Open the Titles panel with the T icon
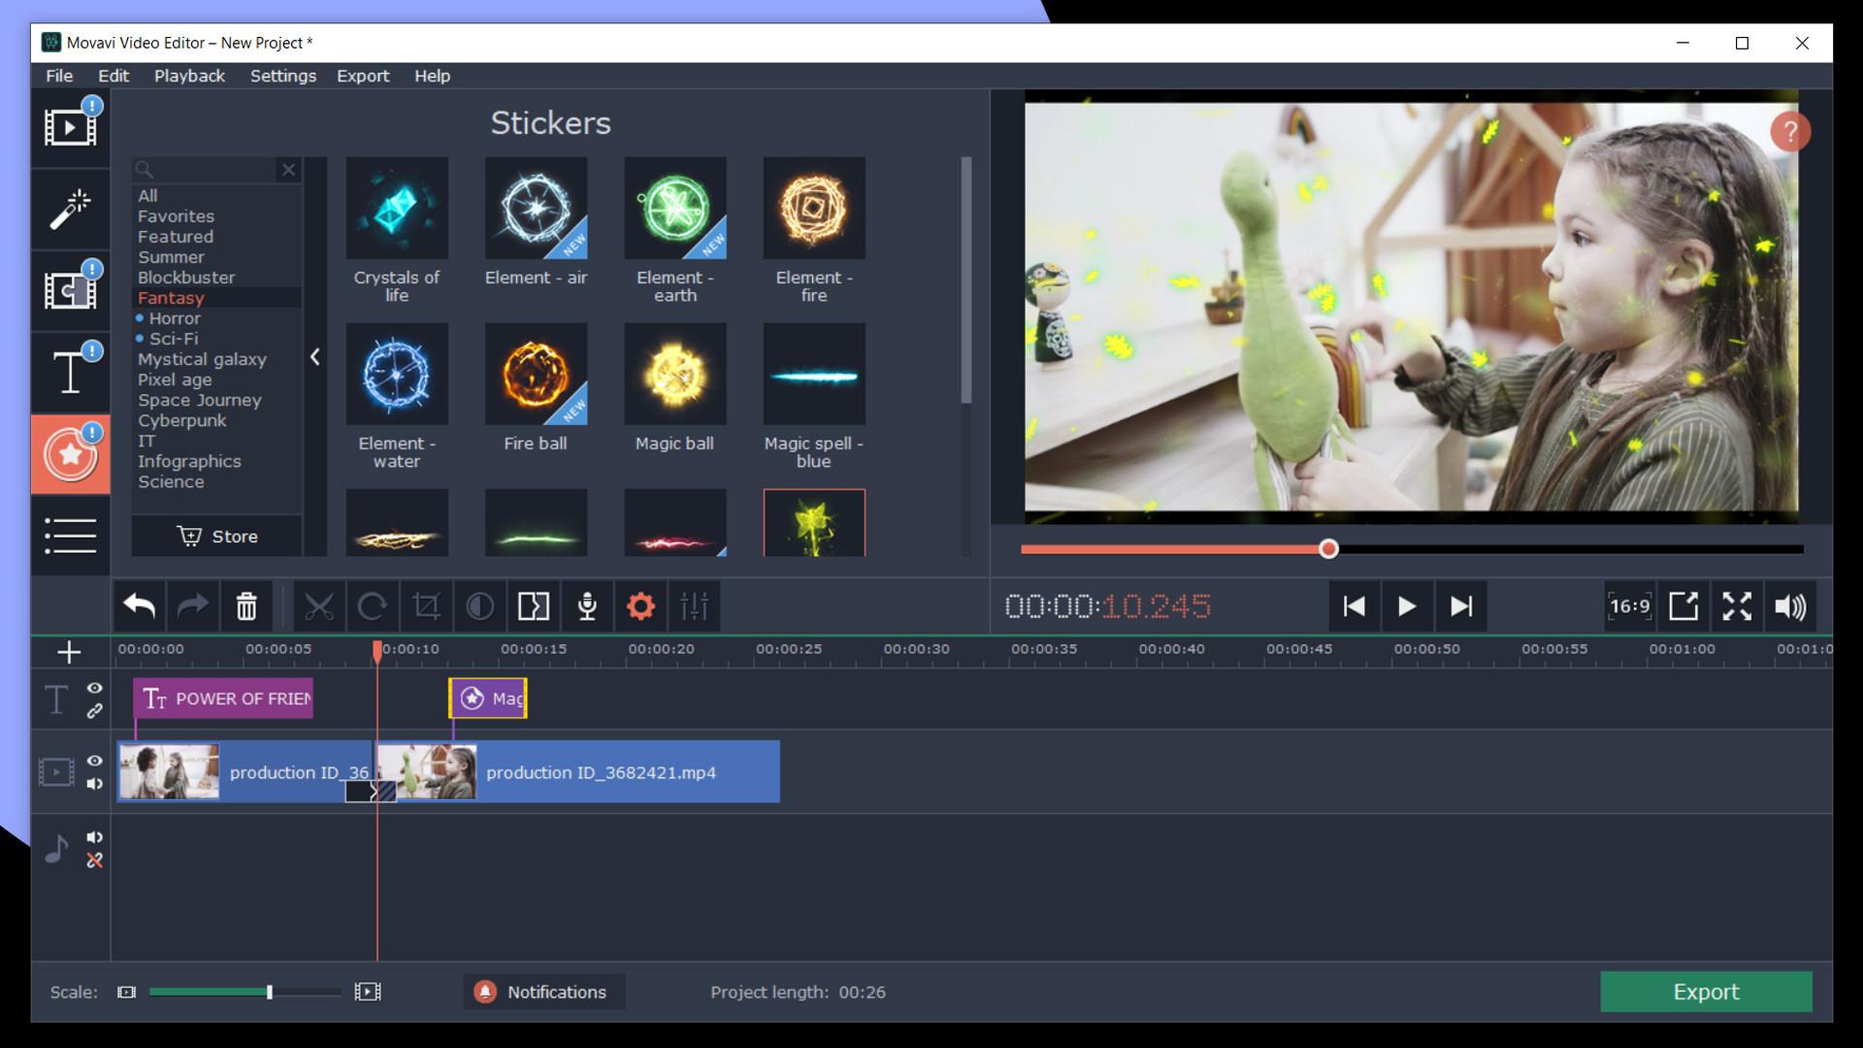 tap(70, 371)
